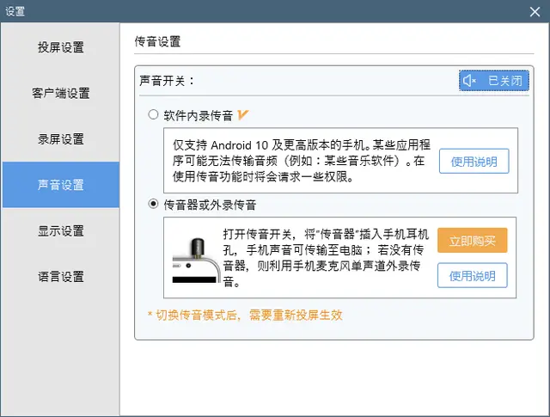
Task: Select the 声音设置 tab
Action: tap(61, 185)
